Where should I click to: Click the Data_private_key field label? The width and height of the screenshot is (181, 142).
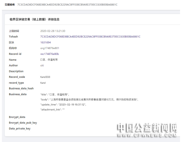[20, 129]
